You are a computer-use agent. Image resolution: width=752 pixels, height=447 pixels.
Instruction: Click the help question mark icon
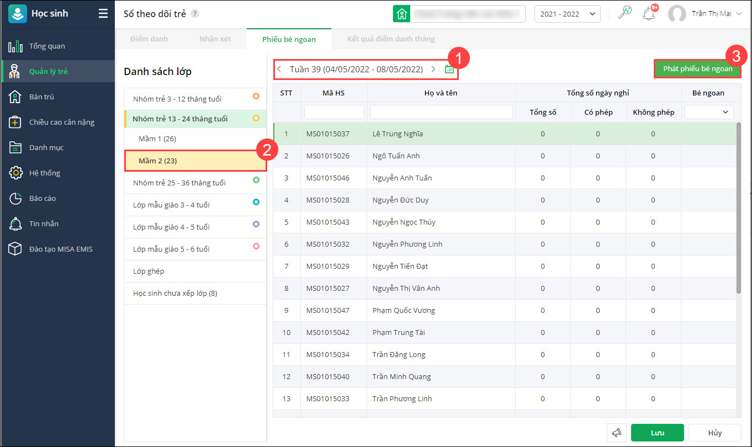point(194,14)
